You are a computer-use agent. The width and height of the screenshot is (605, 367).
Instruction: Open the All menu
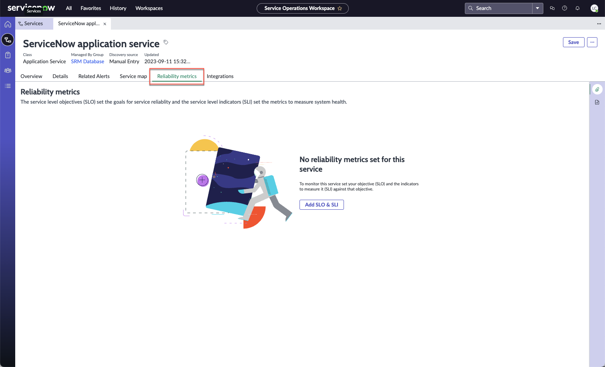point(69,8)
